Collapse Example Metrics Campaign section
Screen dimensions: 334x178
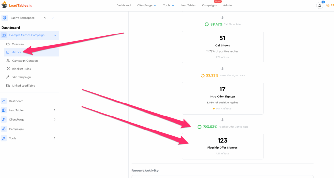55,35
